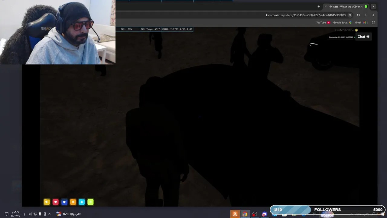The height and width of the screenshot is (218, 387).
Task: Open a new browser tab with the plus button
Action: pyautogui.click(x=318, y=6)
